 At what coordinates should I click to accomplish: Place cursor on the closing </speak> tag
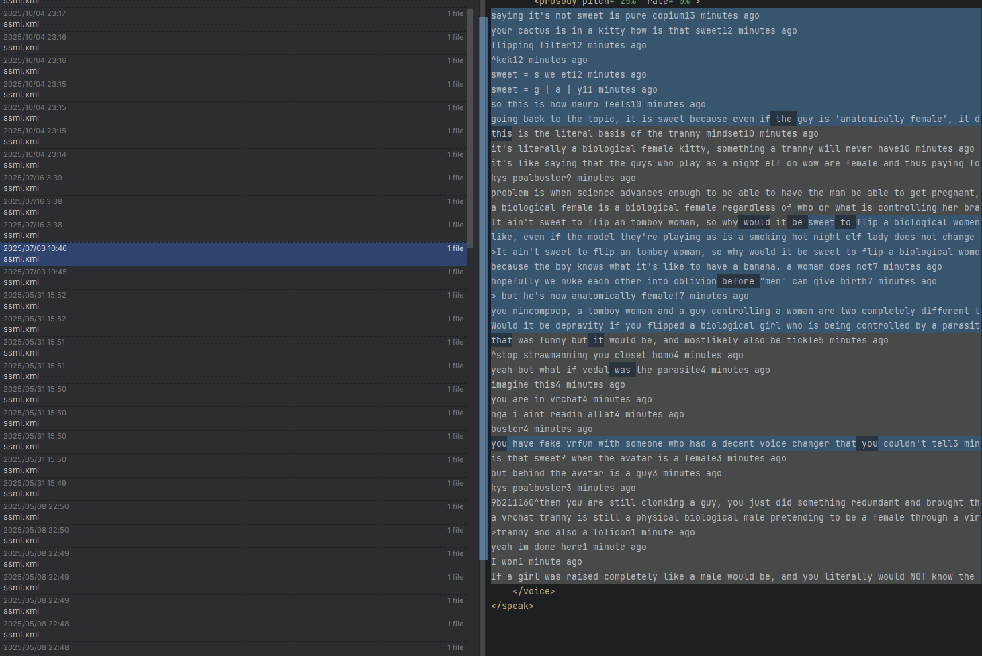click(512, 606)
